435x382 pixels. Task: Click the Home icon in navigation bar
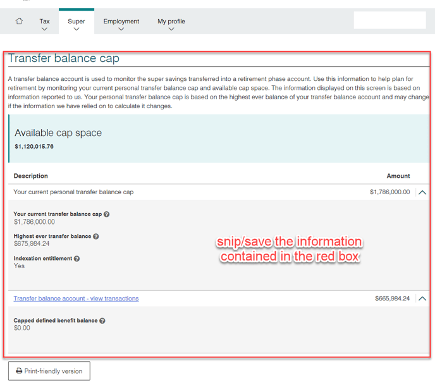19,21
